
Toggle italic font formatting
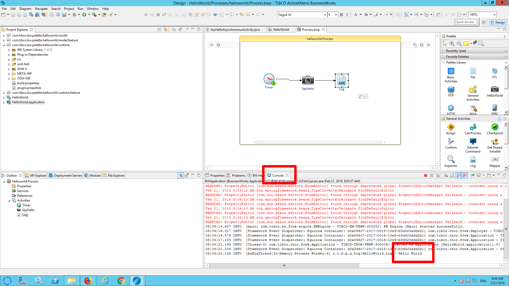(x=347, y=15)
